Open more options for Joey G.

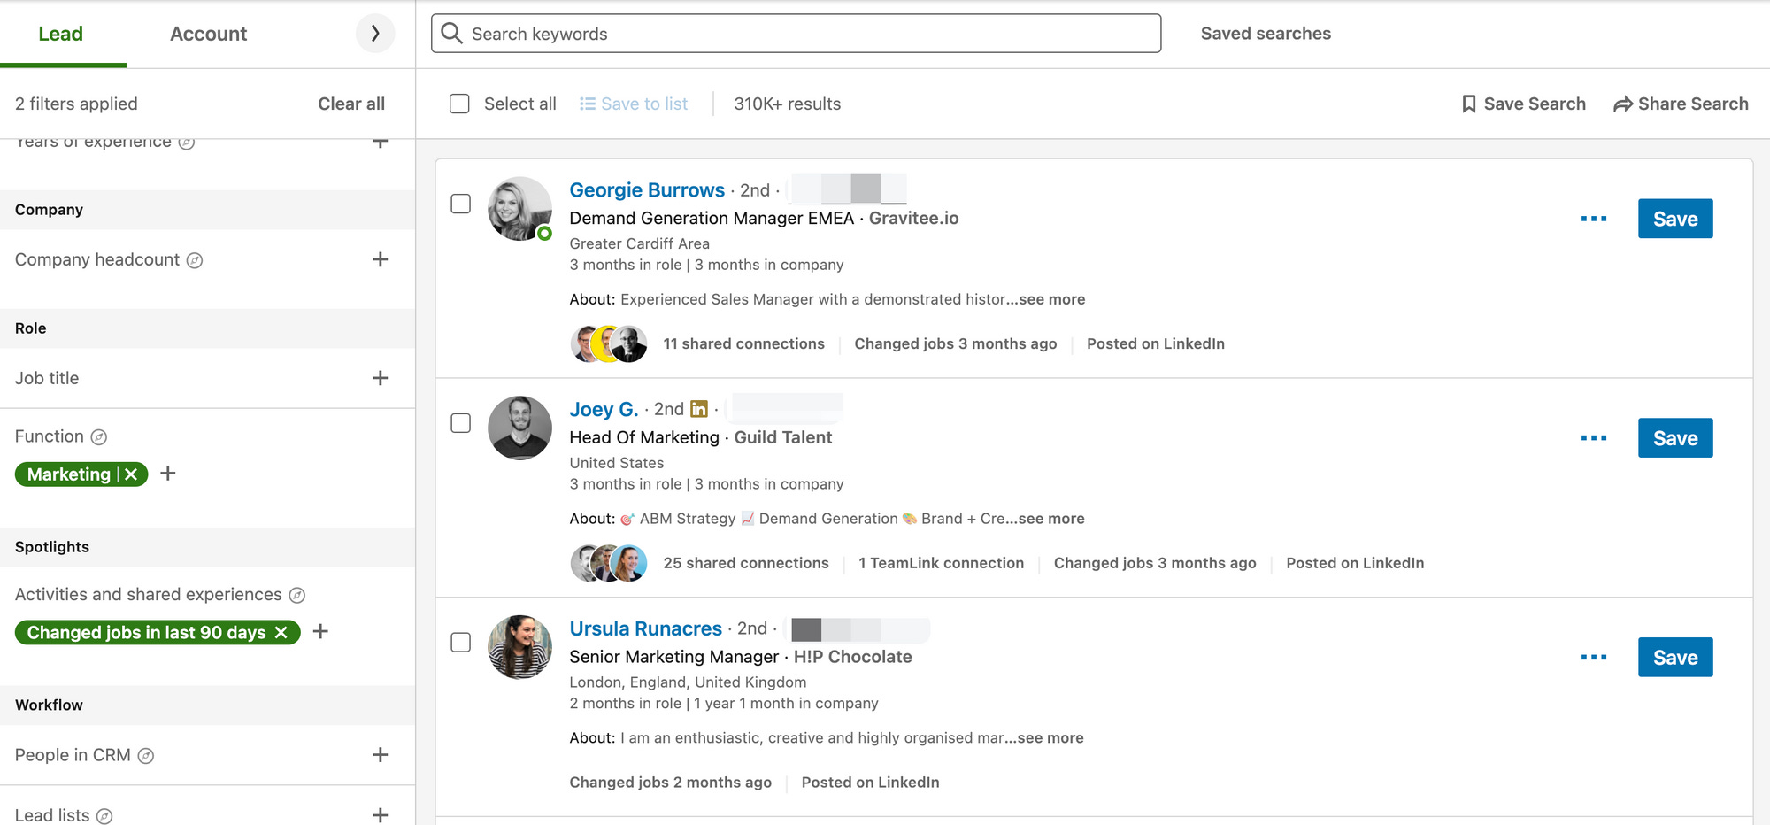coord(1594,438)
